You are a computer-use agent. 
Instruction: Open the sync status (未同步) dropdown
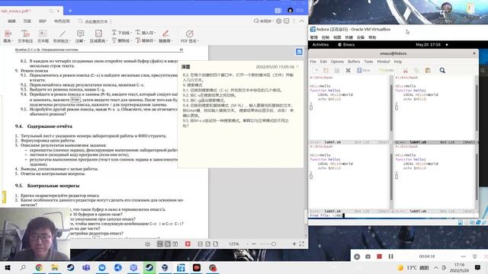click(x=263, y=21)
